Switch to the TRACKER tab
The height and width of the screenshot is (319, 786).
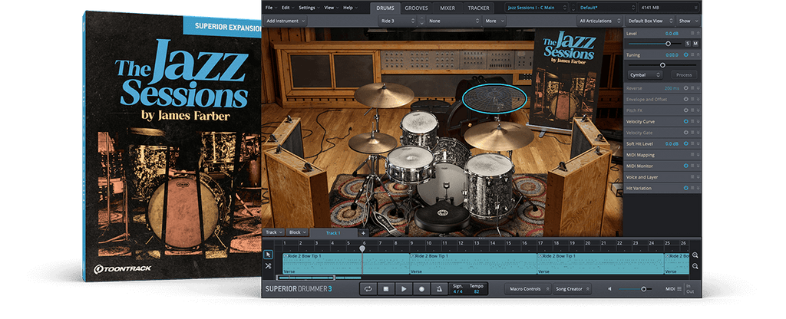point(479,8)
